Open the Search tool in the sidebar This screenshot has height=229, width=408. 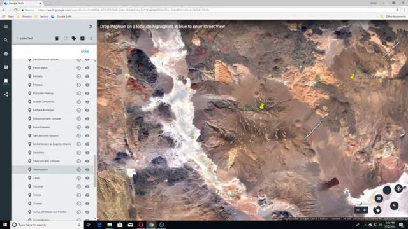point(6,40)
